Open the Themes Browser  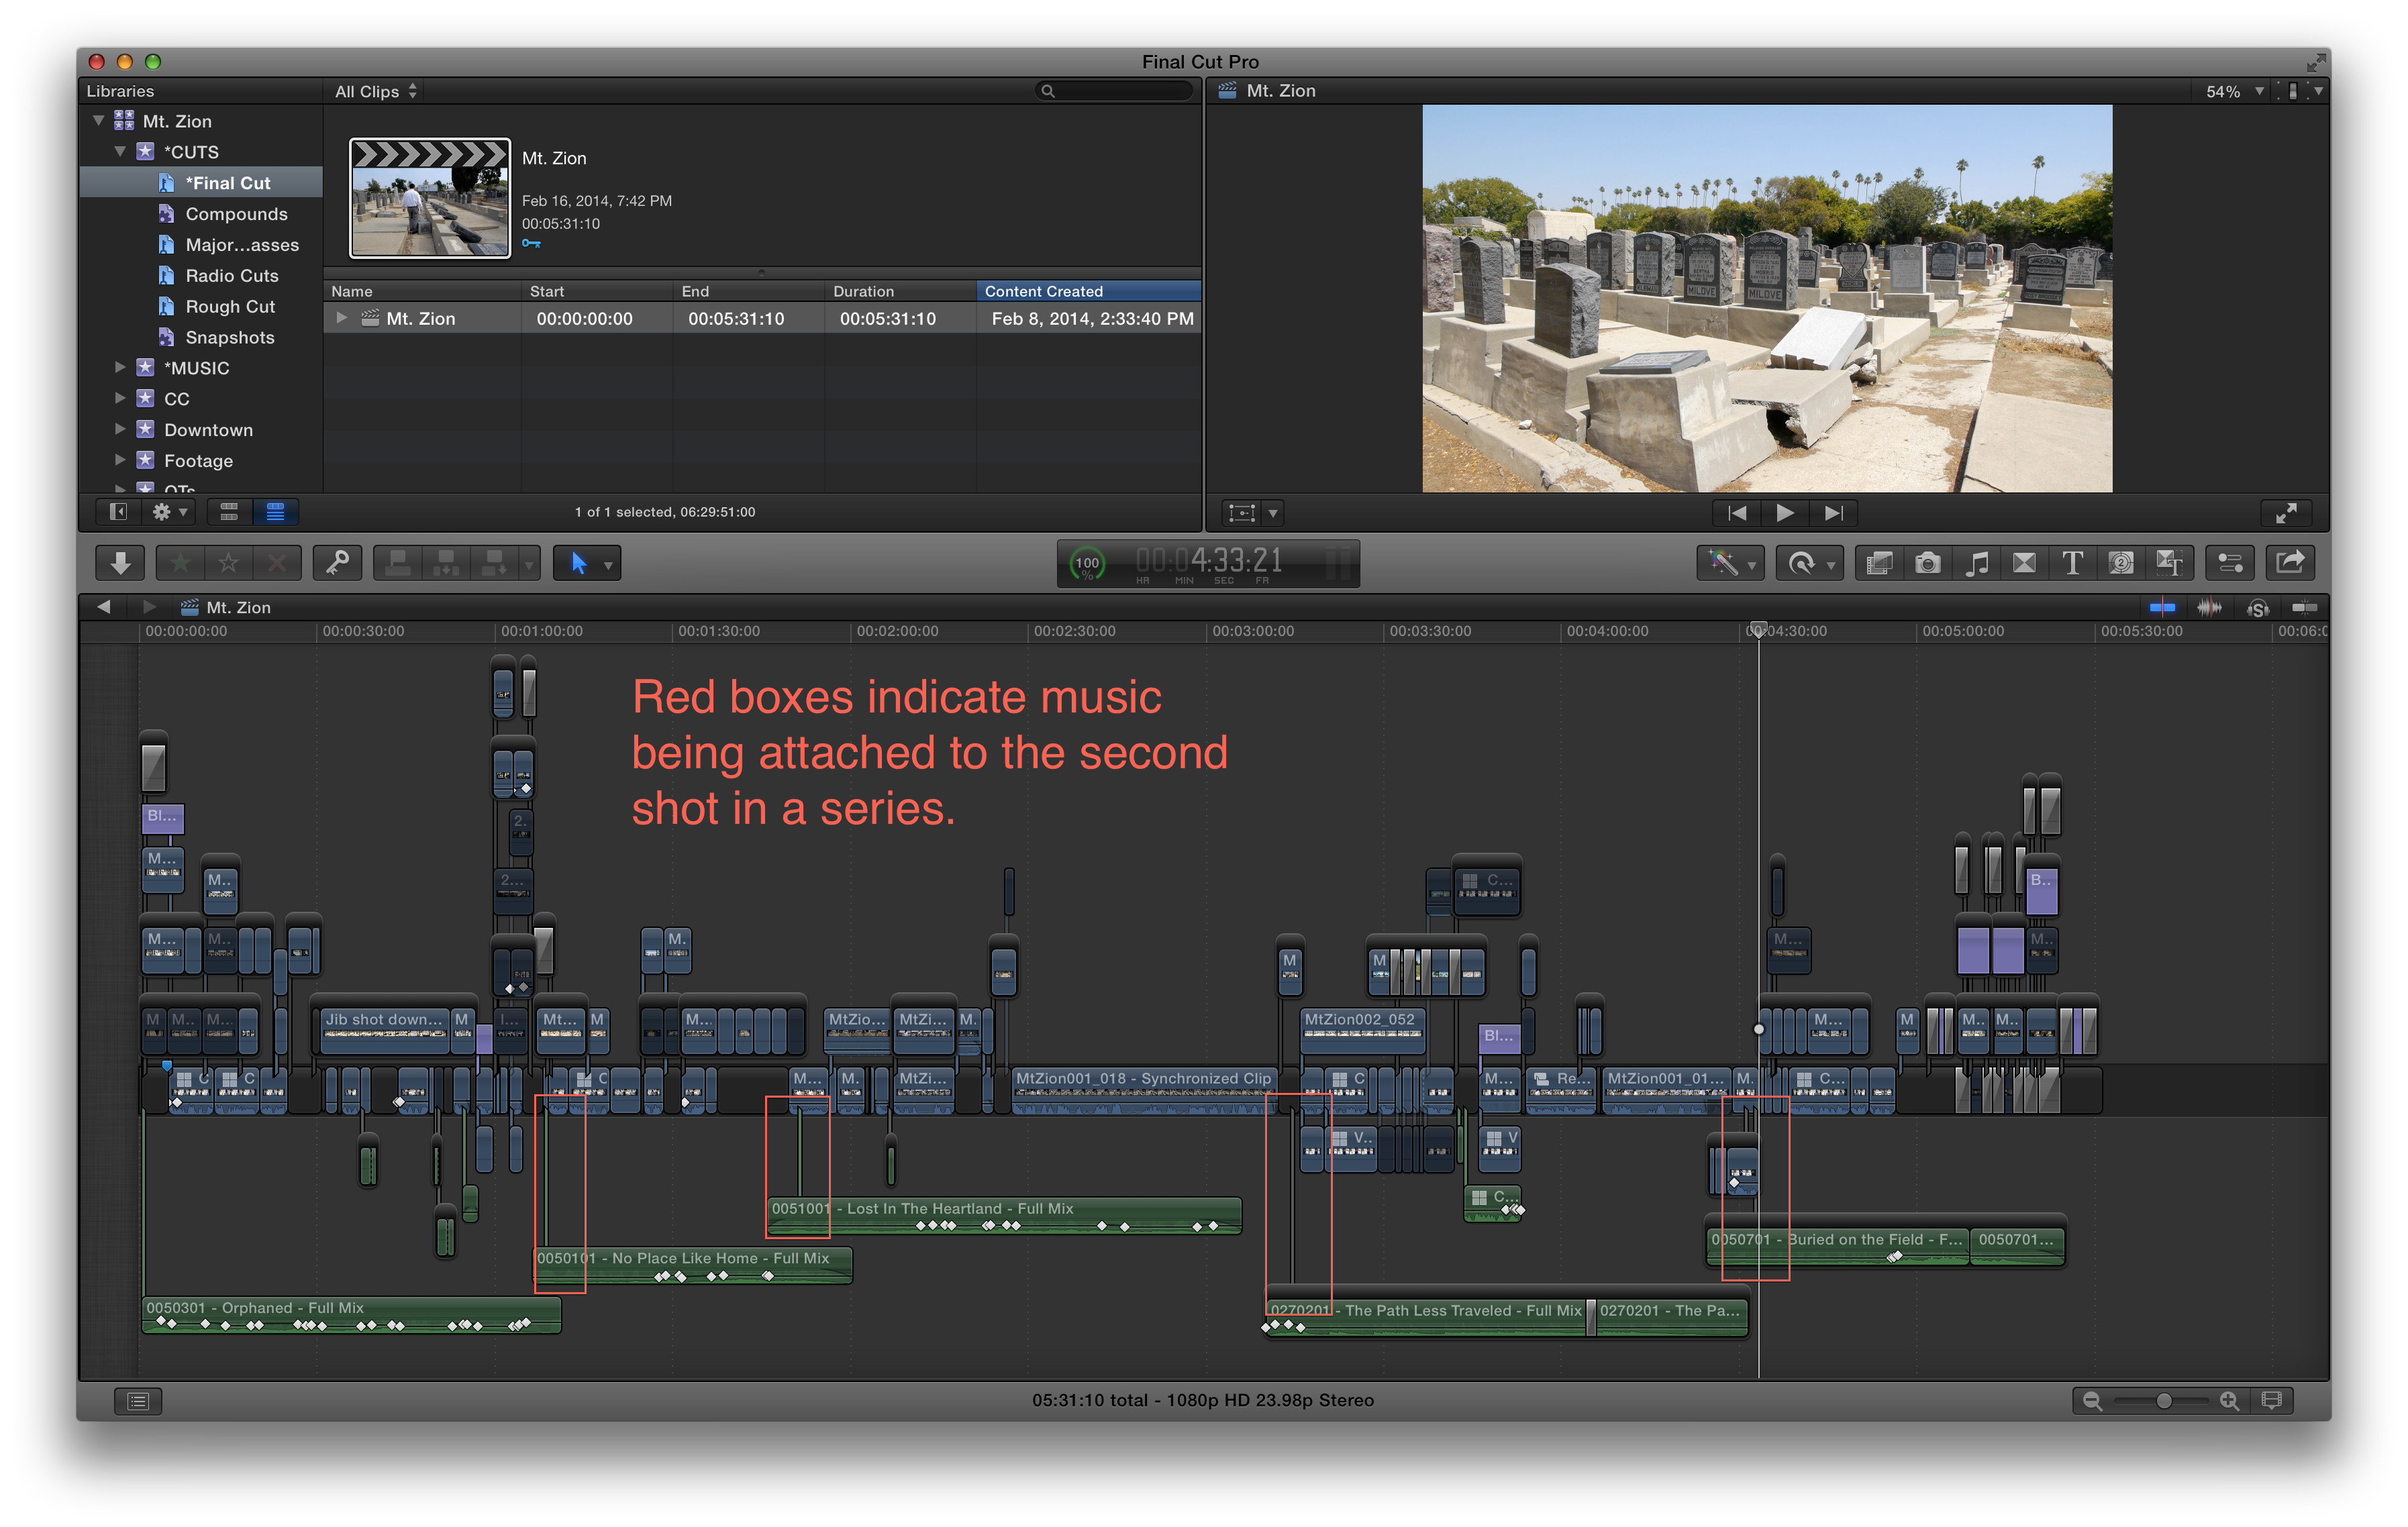pos(2169,563)
